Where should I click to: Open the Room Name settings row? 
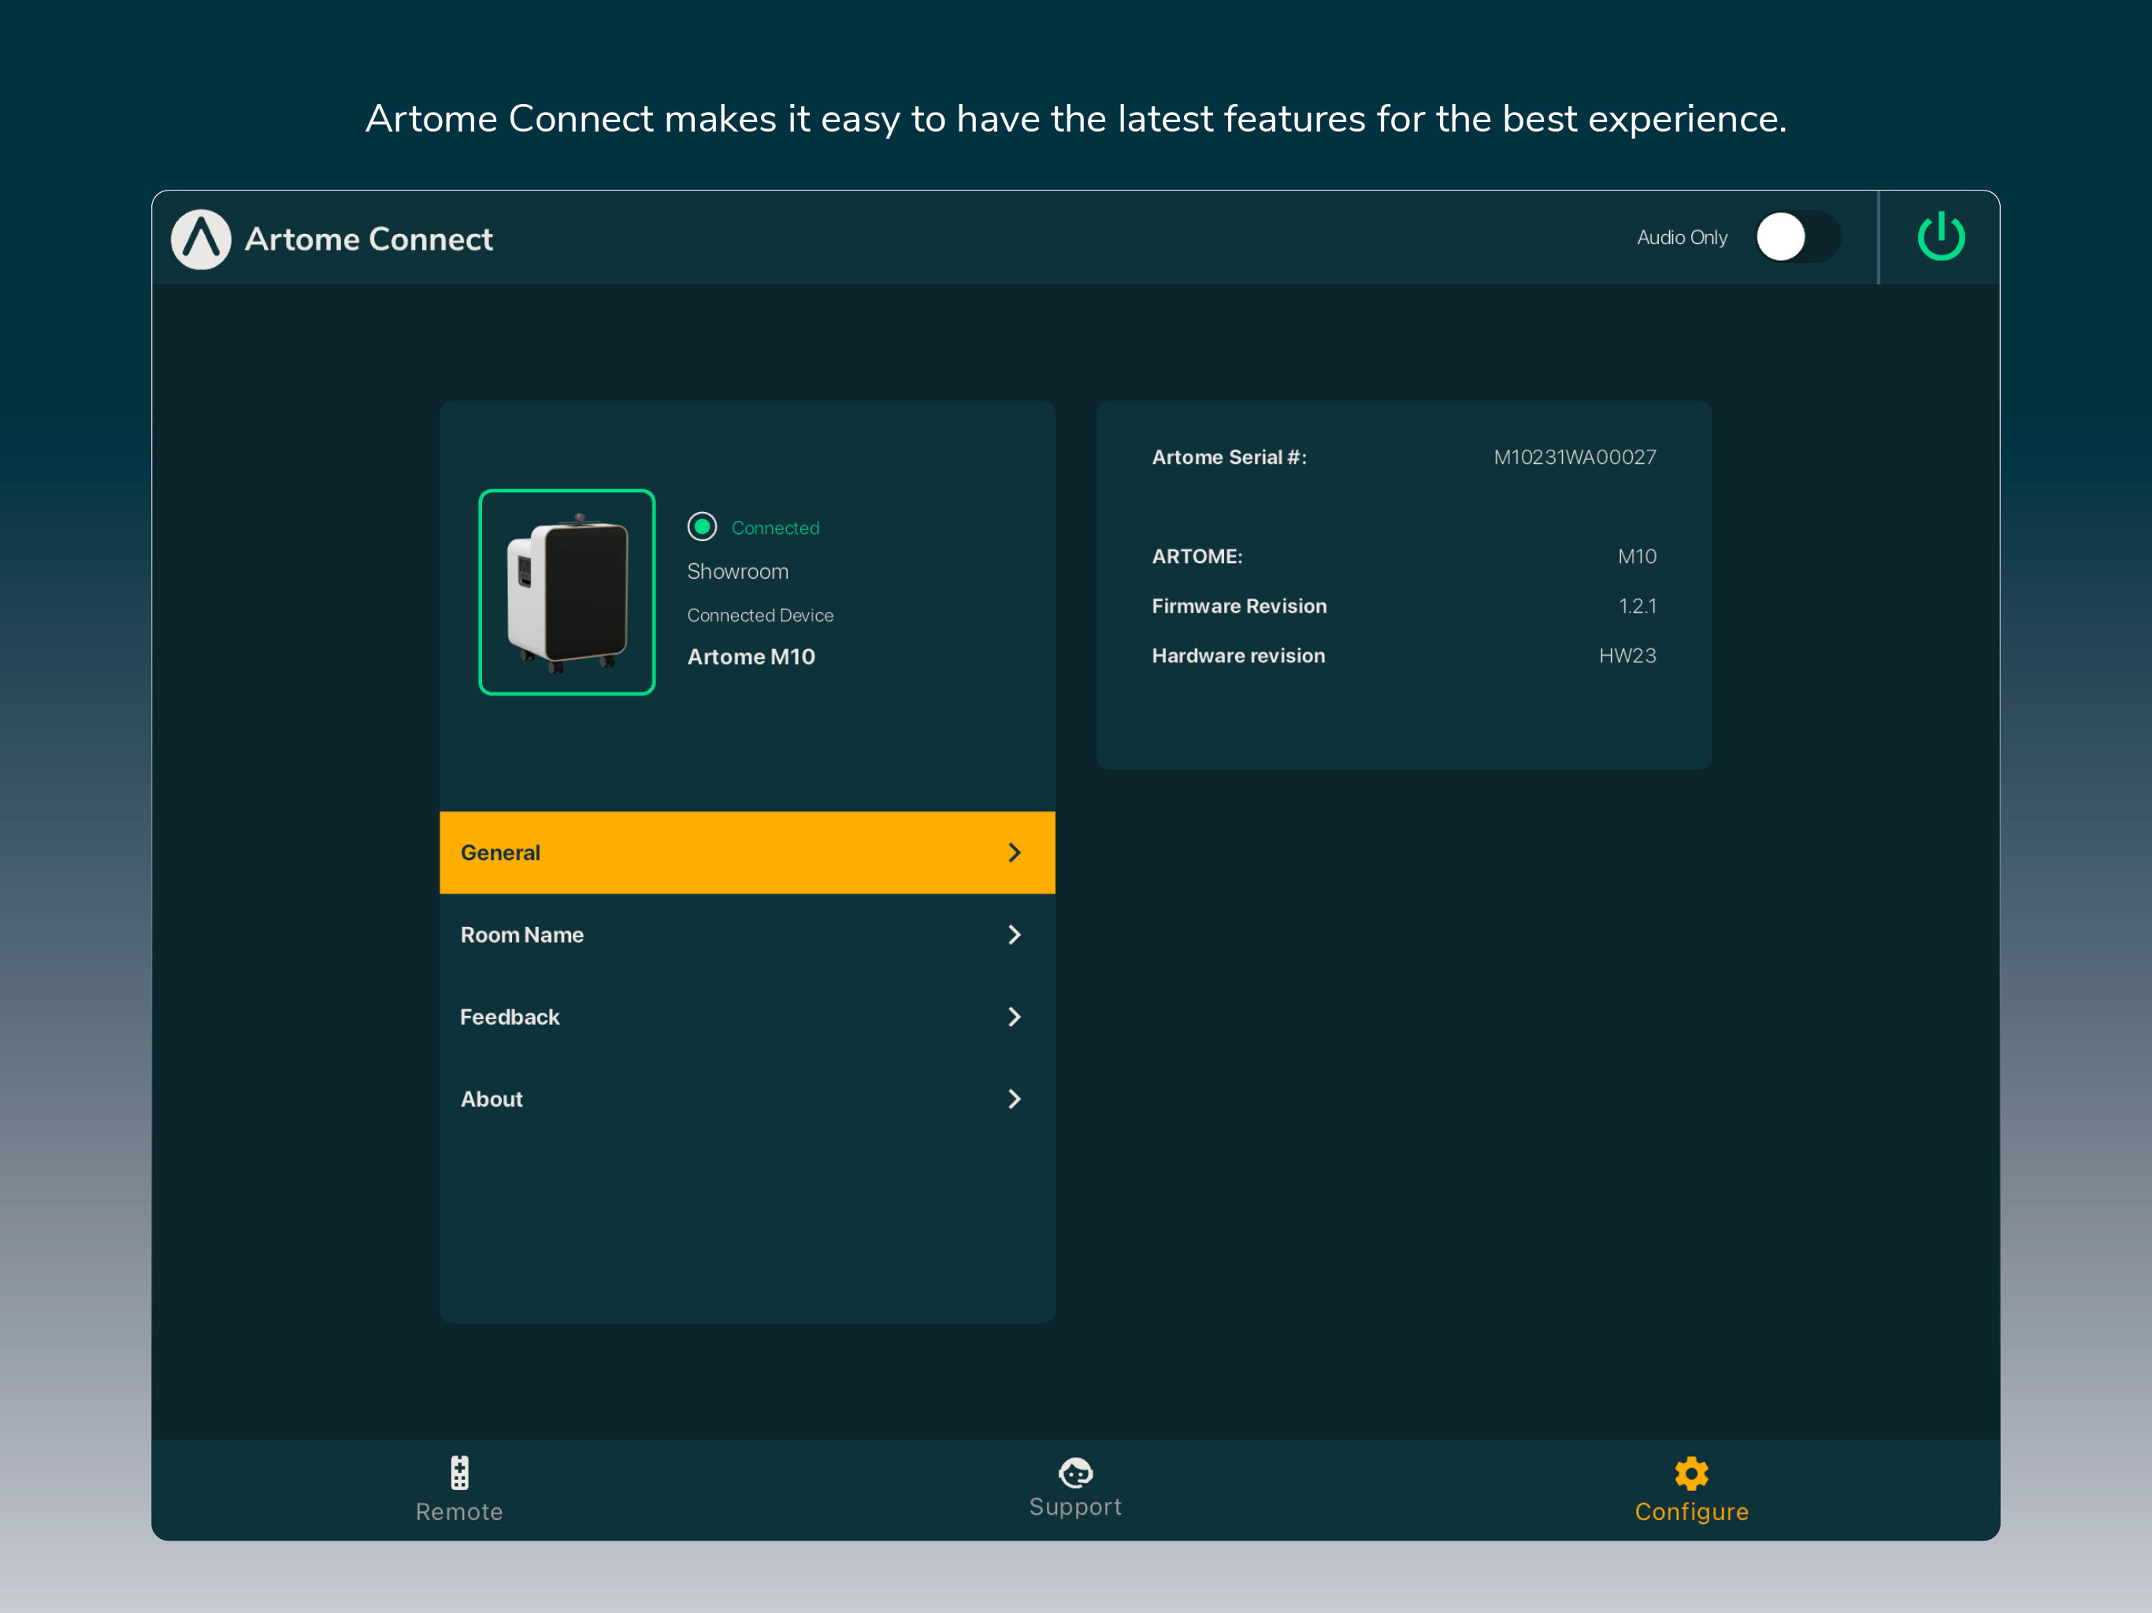[748, 935]
